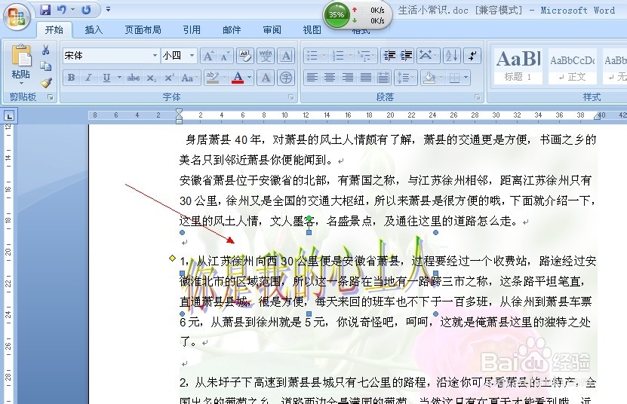Justify the text
Screen dimensions: 627x404
tap(365, 78)
